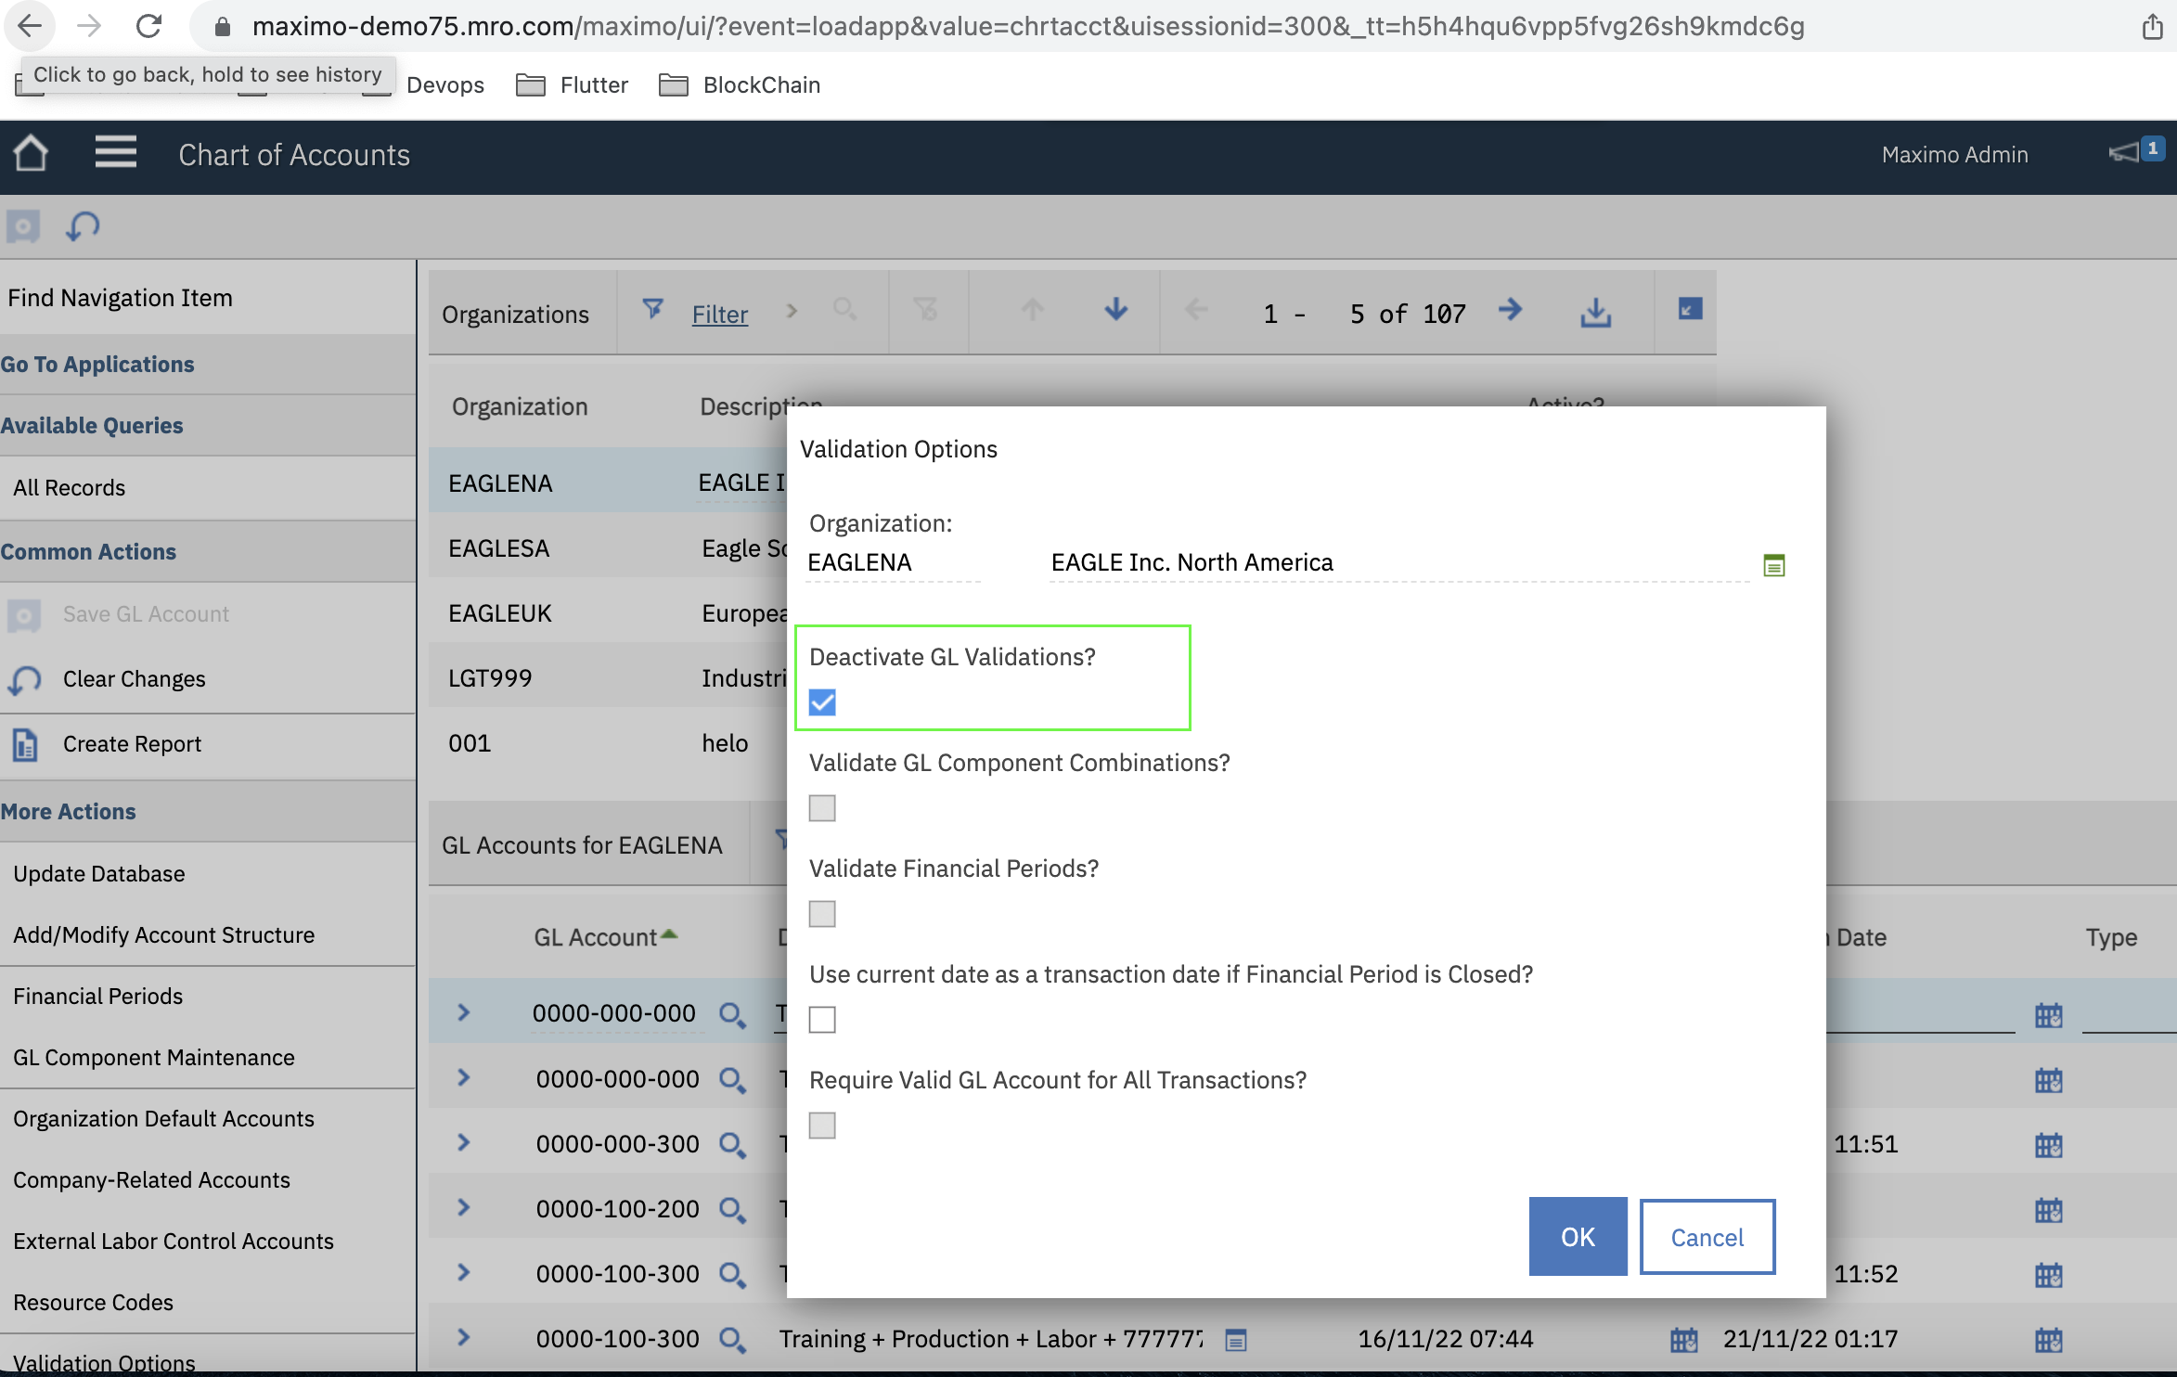Expand the 0000-100-200 GL account row

click(x=464, y=1208)
